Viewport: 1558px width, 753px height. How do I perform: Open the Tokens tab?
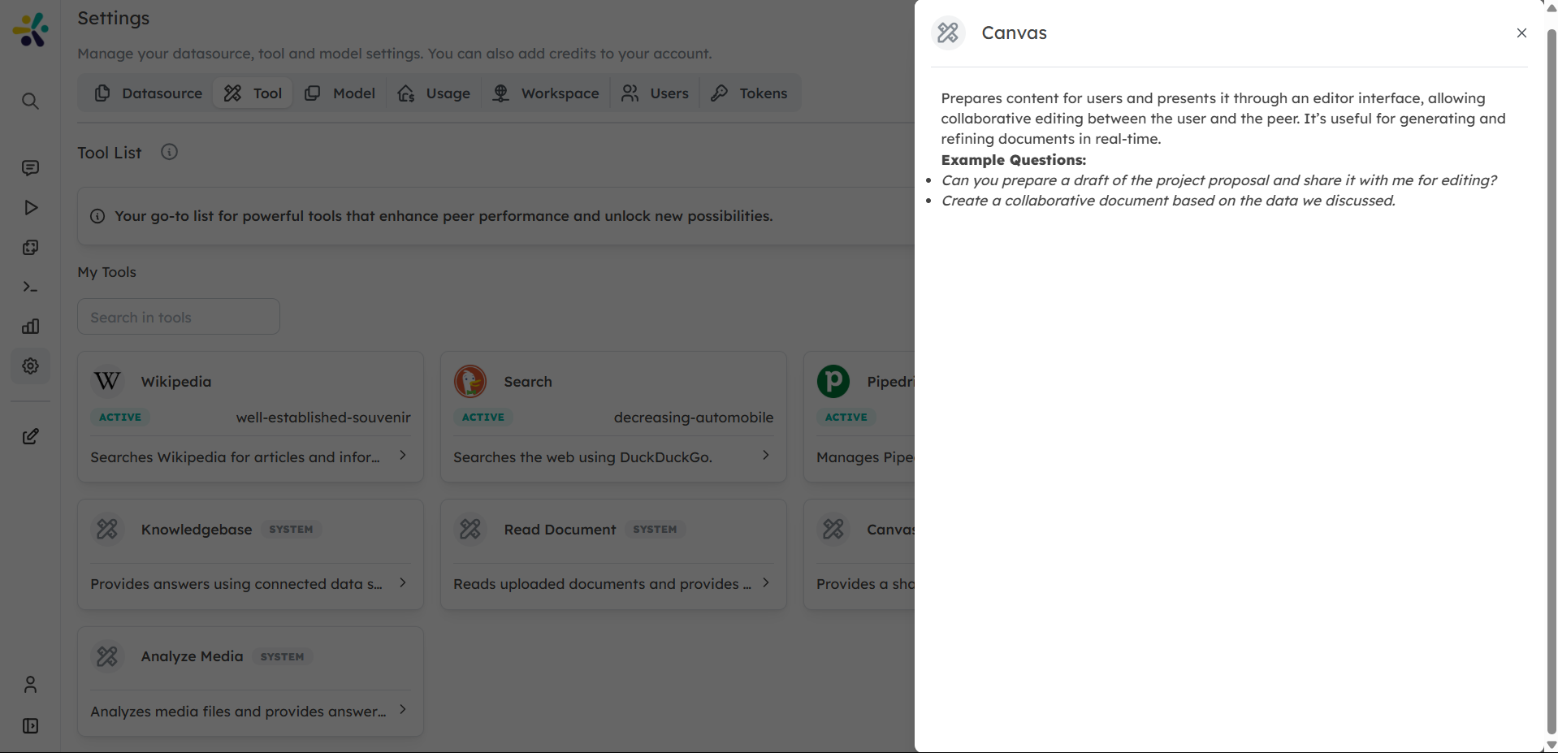pyautogui.click(x=749, y=93)
